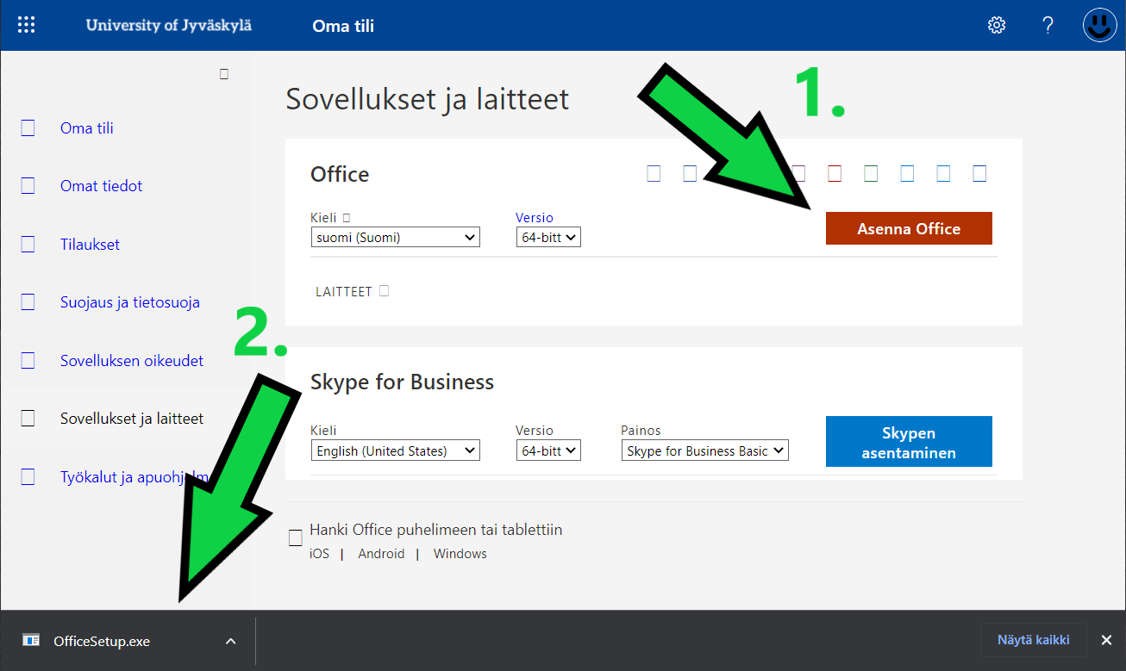Click OfficeSetup.exe file icon in download bar
Viewport: 1126px width, 671px height.
tap(31, 640)
